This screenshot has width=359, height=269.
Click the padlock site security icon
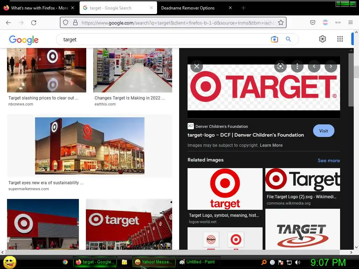click(x=75, y=22)
